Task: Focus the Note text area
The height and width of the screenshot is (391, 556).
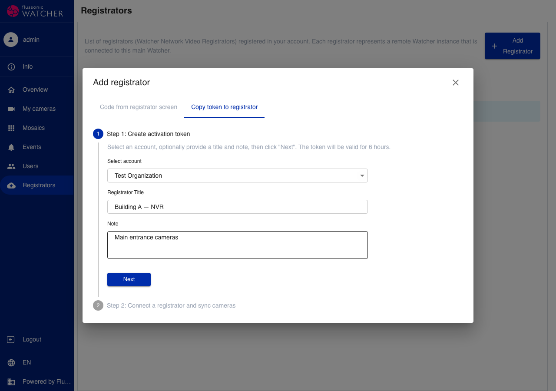Action: point(238,245)
